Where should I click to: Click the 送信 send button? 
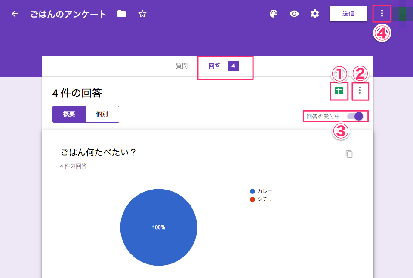348,14
